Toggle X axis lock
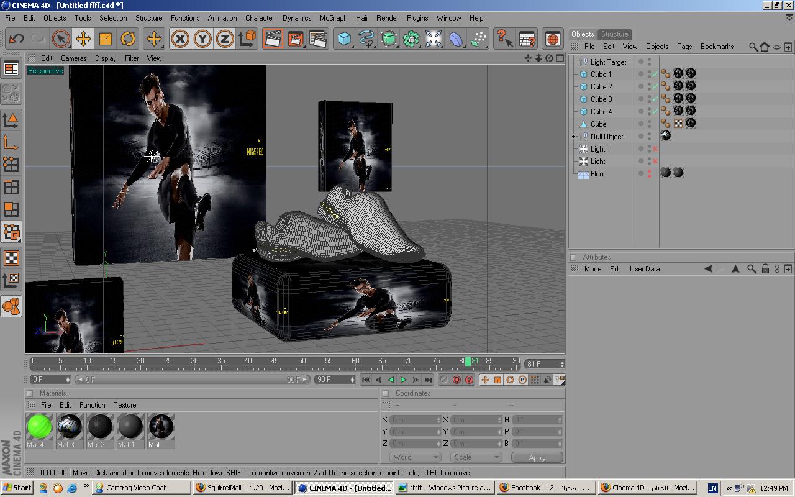The image size is (795, 497). click(x=180, y=39)
